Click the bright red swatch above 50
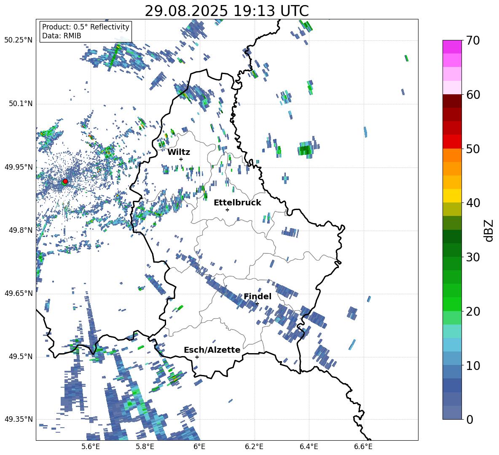499x455 pixels. (x=452, y=142)
